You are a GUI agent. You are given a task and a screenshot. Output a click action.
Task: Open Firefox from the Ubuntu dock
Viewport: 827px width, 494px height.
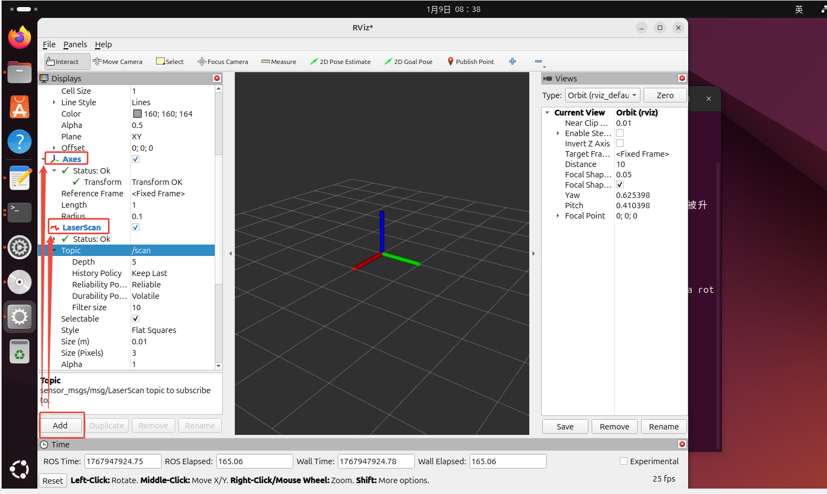20,38
